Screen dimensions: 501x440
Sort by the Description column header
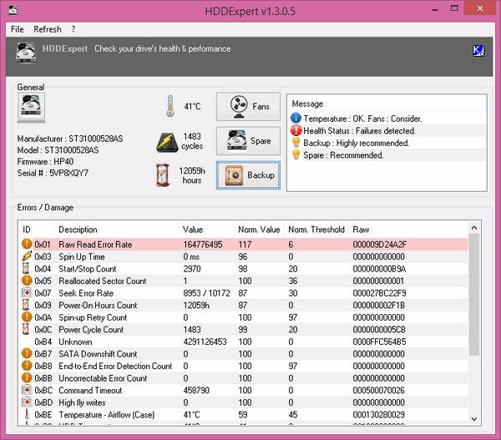(117, 230)
